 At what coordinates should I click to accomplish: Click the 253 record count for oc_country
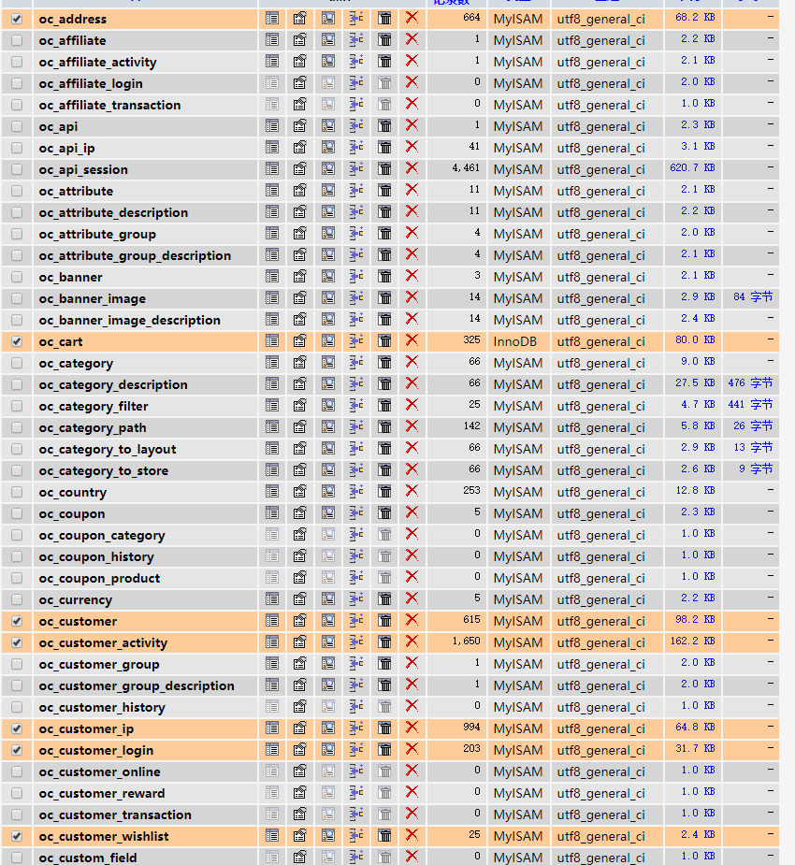(471, 490)
